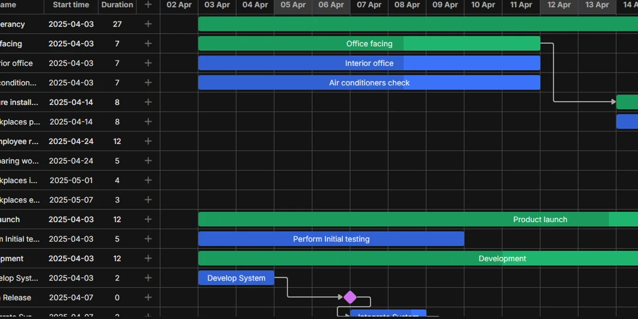Click plus icon in the 'n Initial te...' row
This screenshot has height=319, width=638.
148,239
